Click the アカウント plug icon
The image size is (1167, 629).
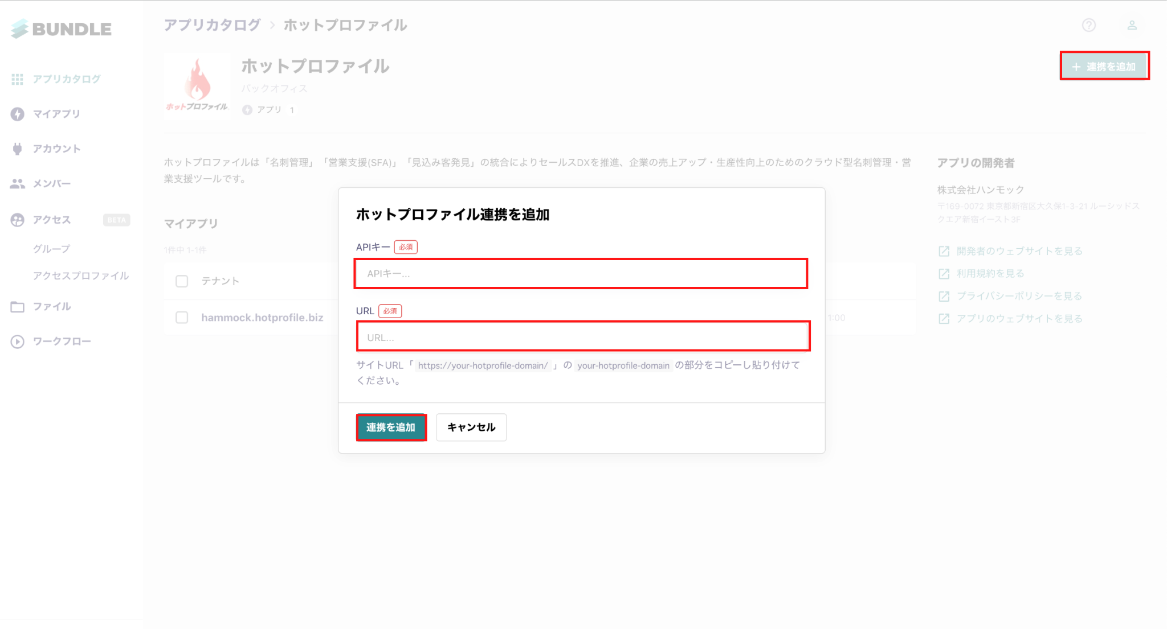(x=18, y=149)
